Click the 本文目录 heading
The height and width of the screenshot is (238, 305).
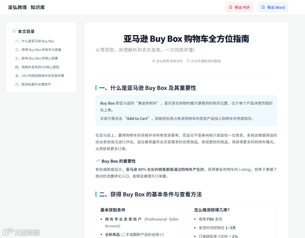point(26,31)
